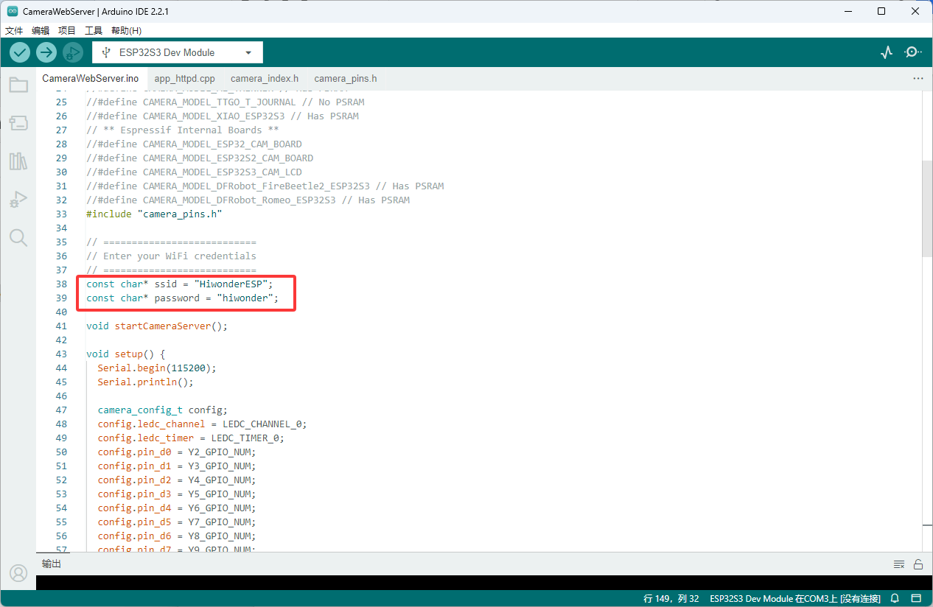Switch to the camera_index.h tab

click(x=265, y=78)
